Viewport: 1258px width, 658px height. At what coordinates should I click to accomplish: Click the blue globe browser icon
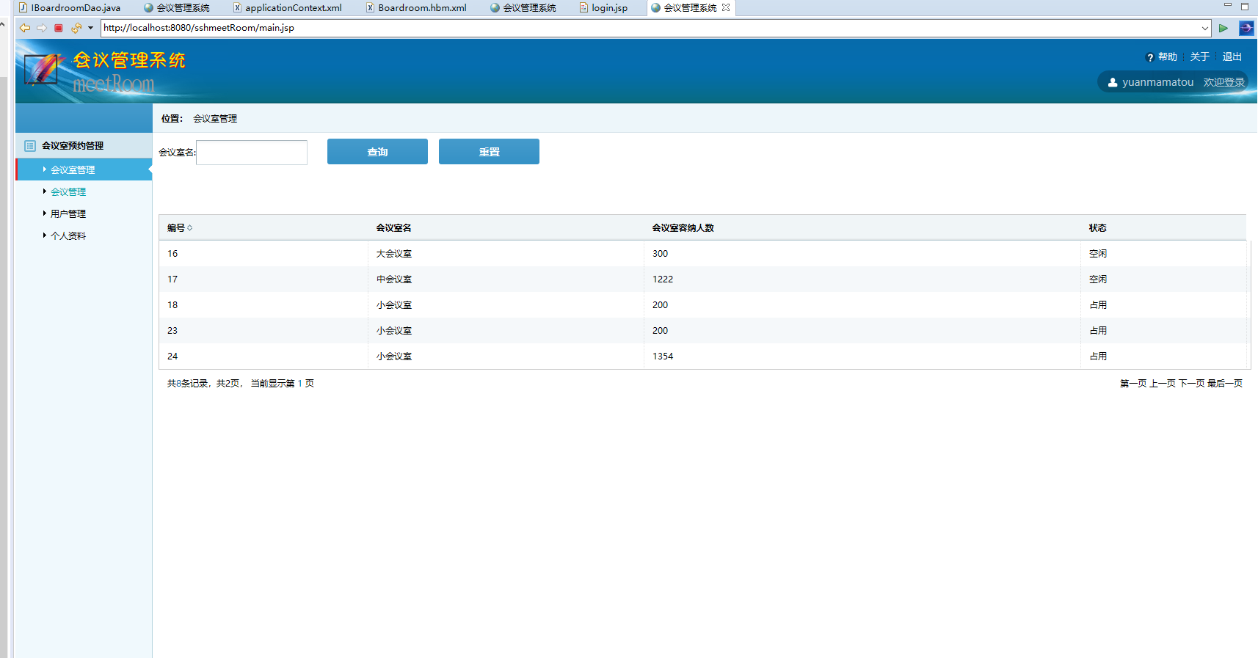1246,28
